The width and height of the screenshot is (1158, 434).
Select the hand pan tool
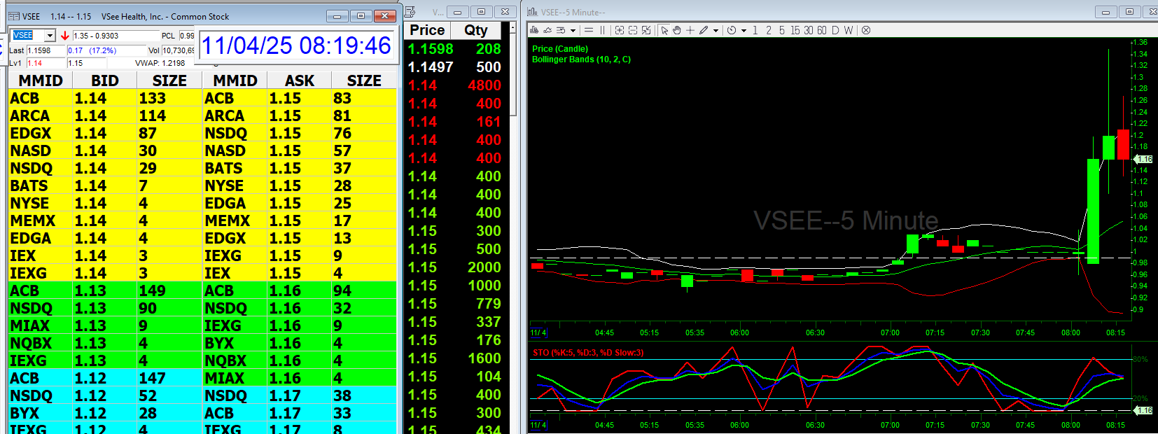(x=677, y=30)
